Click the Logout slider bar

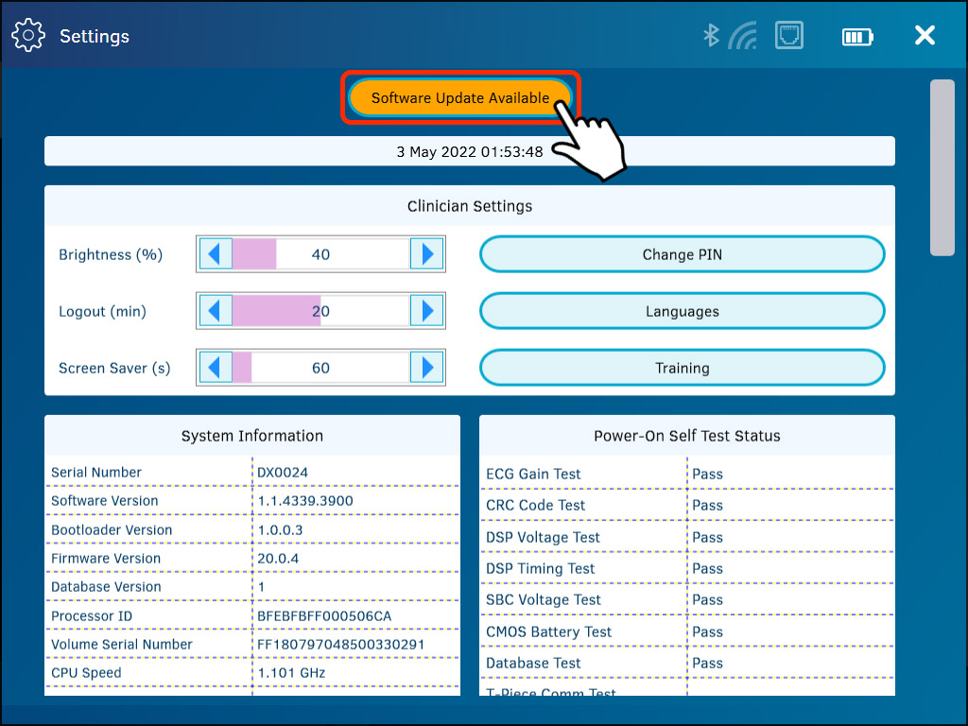320,311
